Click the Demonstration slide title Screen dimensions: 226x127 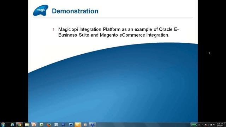[x=75, y=11]
